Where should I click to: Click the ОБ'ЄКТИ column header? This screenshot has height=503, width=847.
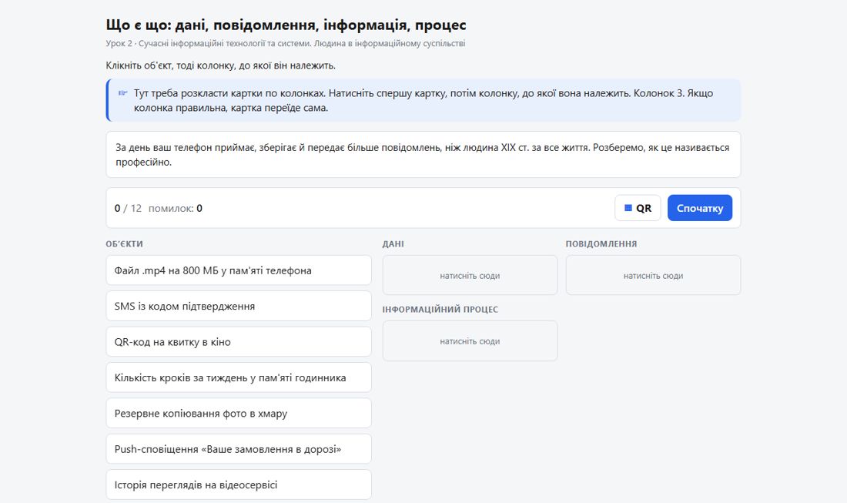[x=124, y=243]
